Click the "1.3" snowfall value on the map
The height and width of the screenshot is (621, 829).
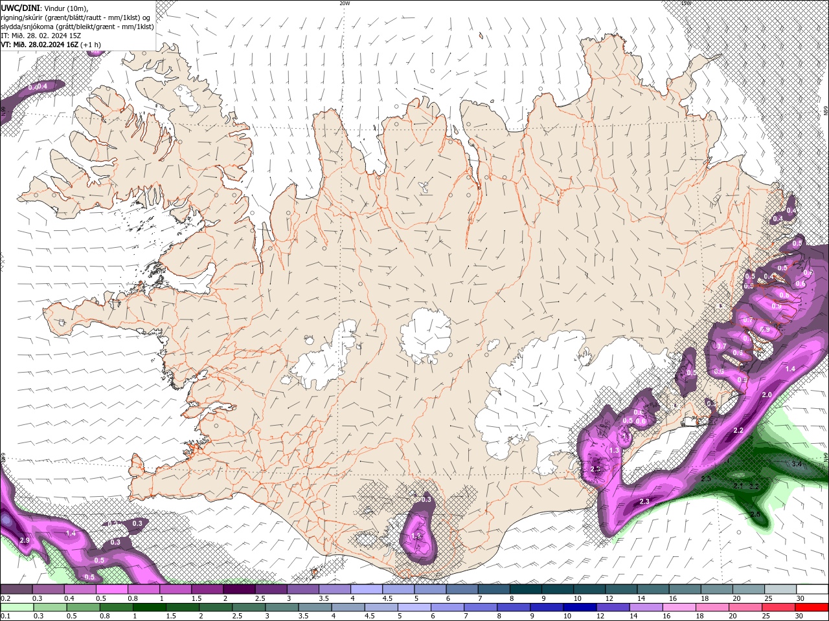coord(614,450)
